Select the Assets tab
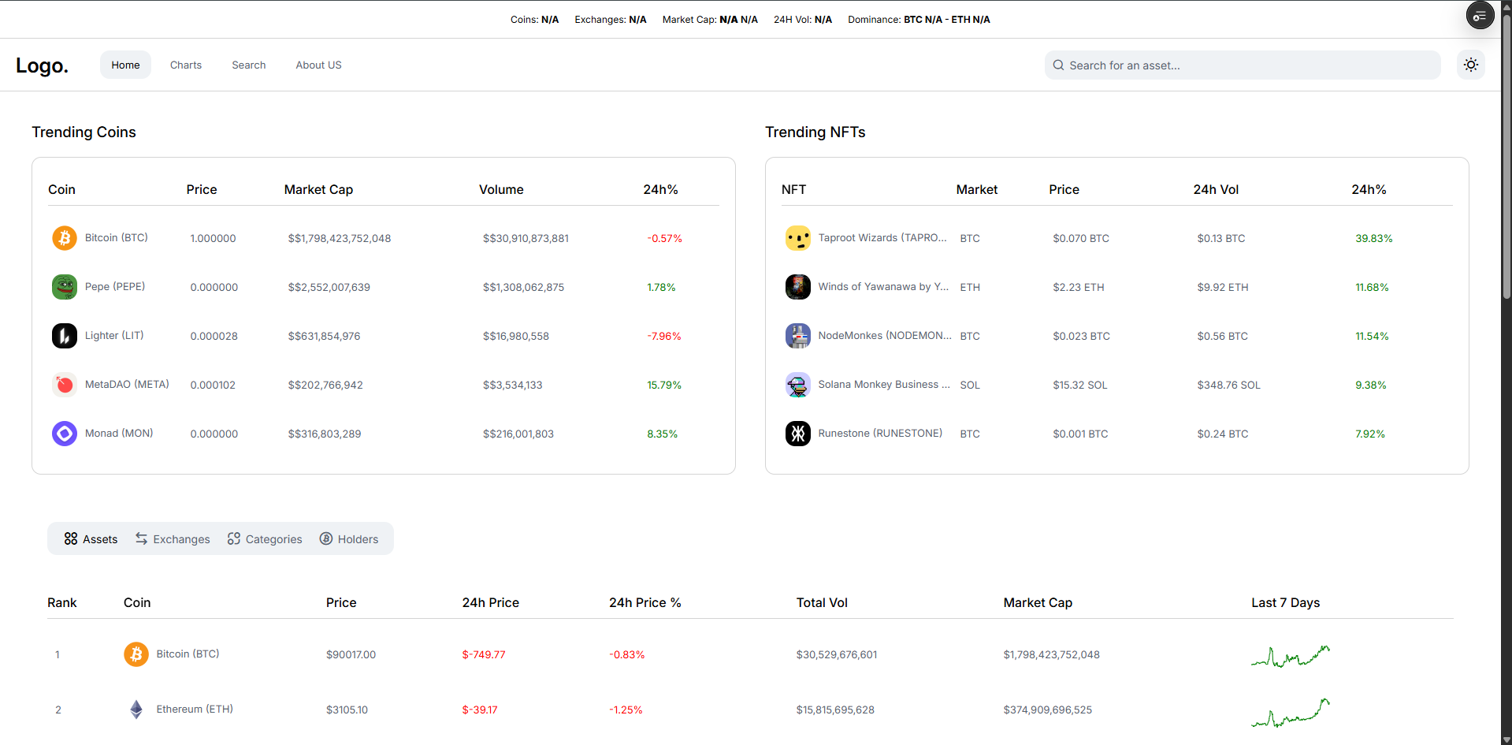Image resolution: width=1512 pixels, height=745 pixels. point(91,539)
